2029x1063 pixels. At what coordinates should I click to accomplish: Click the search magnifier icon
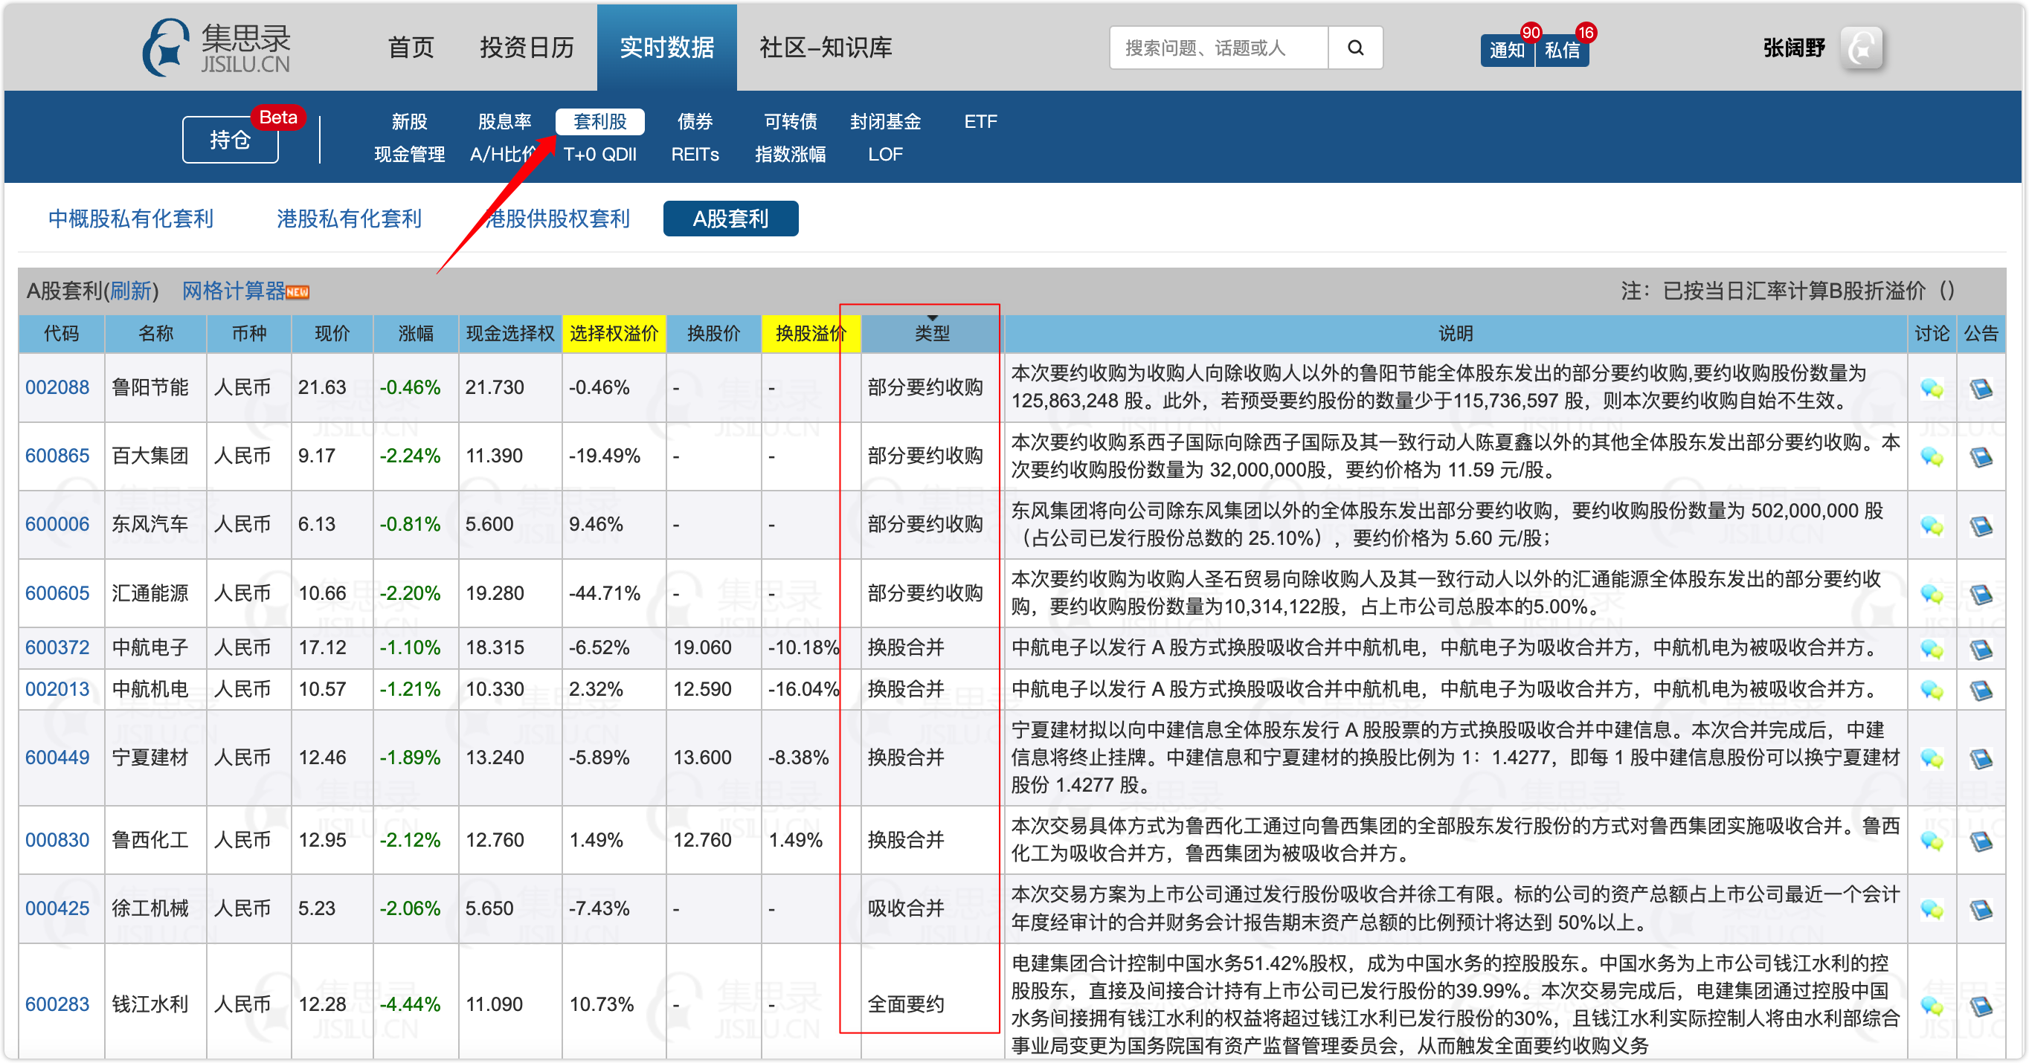point(1354,48)
